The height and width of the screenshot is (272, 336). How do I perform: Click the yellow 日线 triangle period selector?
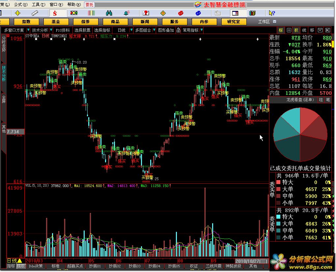pyautogui.click(x=14, y=261)
